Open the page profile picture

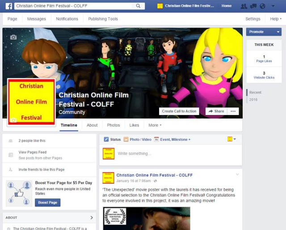click(31, 102)
